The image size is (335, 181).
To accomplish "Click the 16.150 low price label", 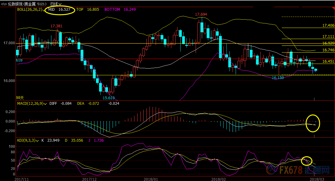I will coord(277,78).
